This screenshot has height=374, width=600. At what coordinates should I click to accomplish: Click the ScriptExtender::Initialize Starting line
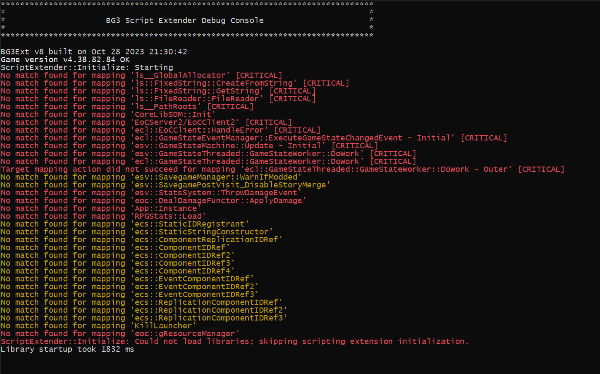pyautogui.click(x=87, y=67)
